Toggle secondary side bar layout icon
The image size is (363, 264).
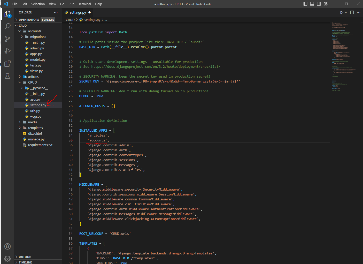tap(319, 4)
